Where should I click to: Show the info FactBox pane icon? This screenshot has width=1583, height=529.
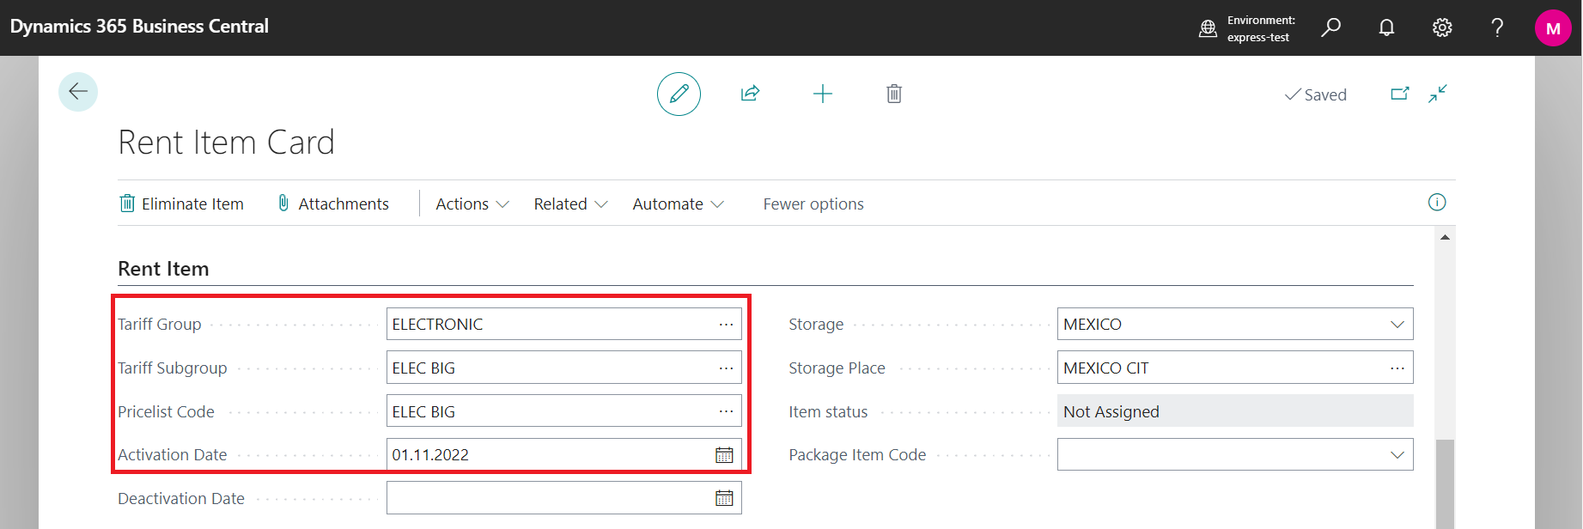(x=1436, y=203)
